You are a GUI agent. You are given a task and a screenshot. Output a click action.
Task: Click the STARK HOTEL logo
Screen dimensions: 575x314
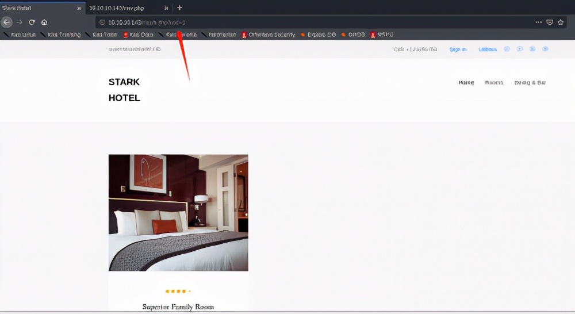tap(124, 90)
